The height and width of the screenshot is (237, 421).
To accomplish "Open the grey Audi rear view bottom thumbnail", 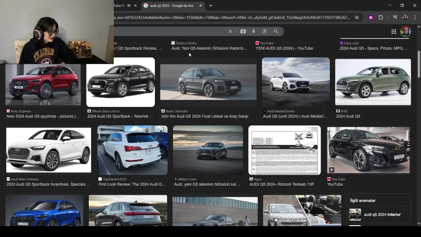I will pos(128,211).
